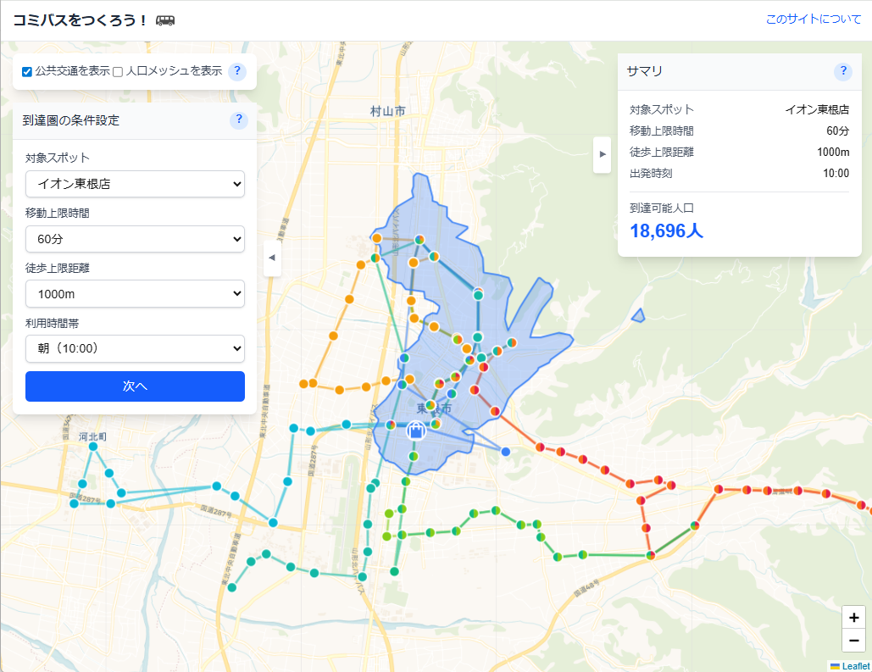
Task: Click the イオン東根店 store marker on map
Action: (415, 430)
